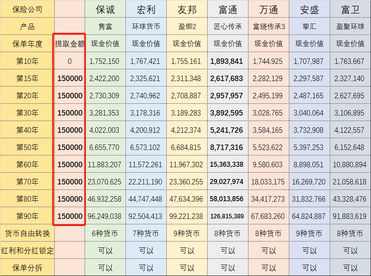Click the 第30年 row label
This screenshot has height=276, width=371.
pyautogui.click(x=27, y=113)
